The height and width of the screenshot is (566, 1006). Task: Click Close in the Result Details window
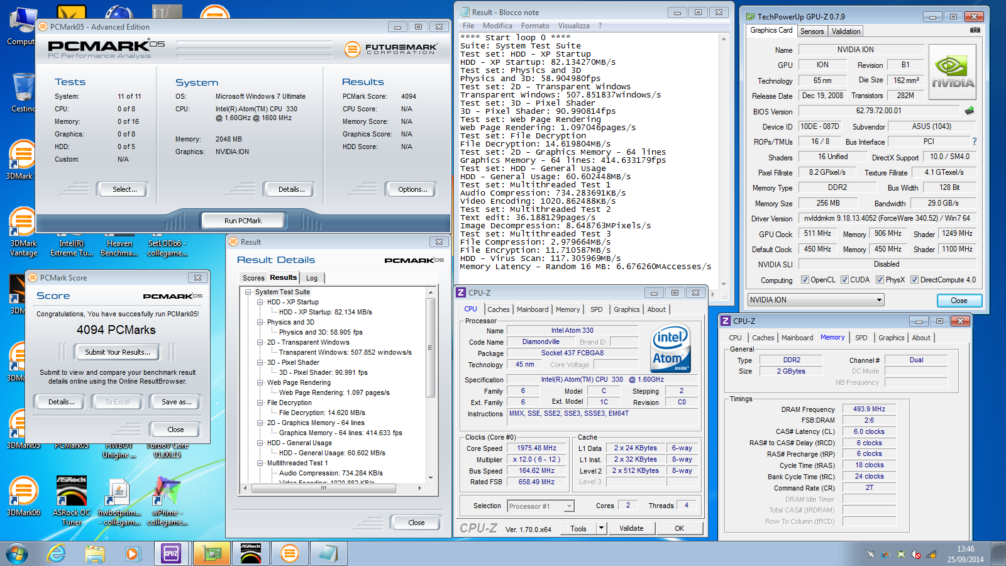click(416, 523)
